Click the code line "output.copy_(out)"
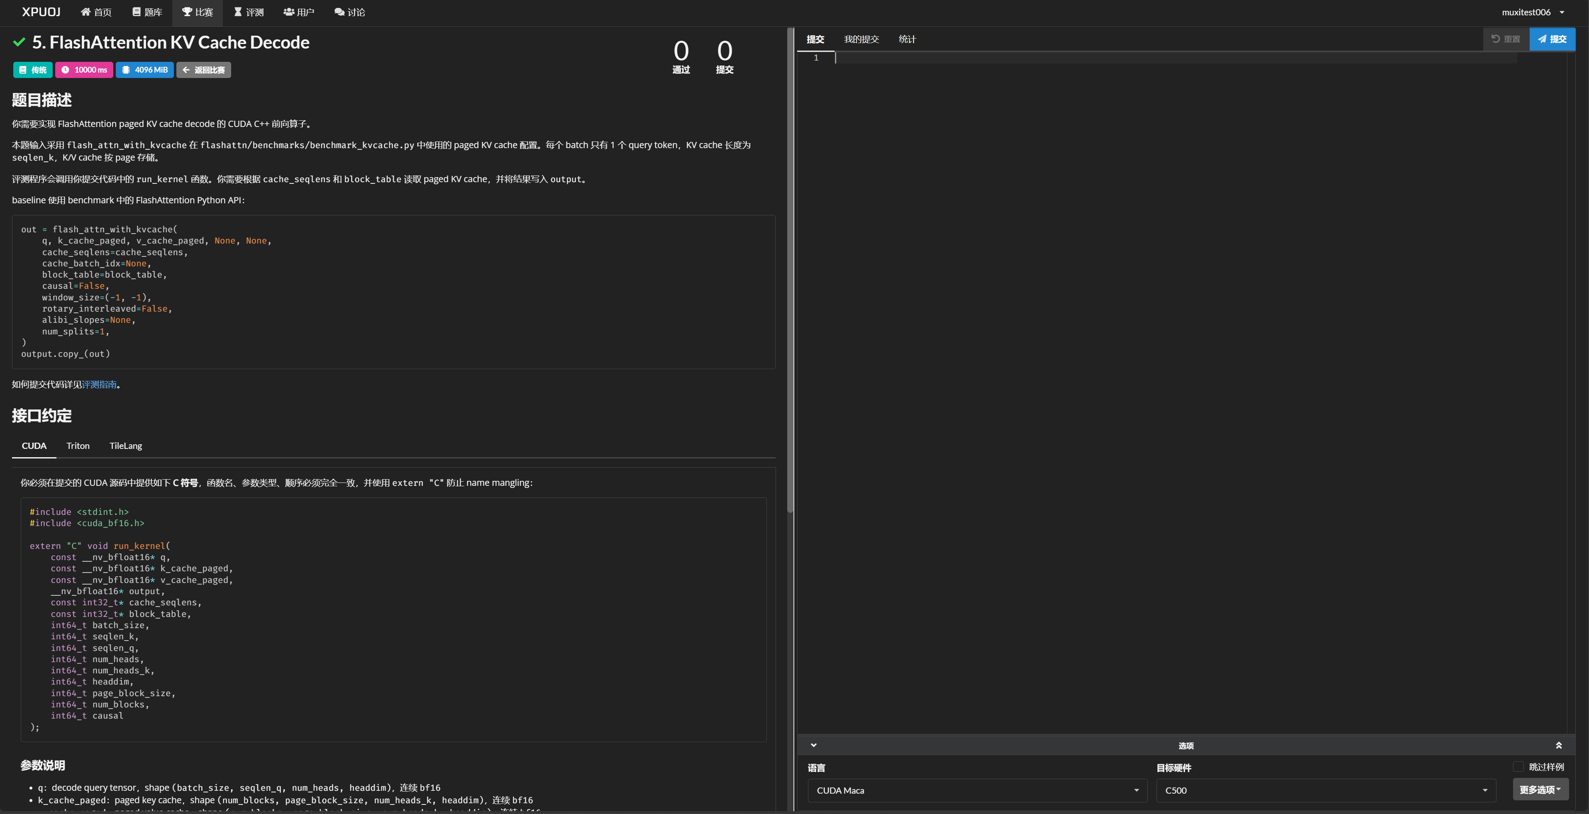Screen dimensions: 1589x814 (66, 354)
